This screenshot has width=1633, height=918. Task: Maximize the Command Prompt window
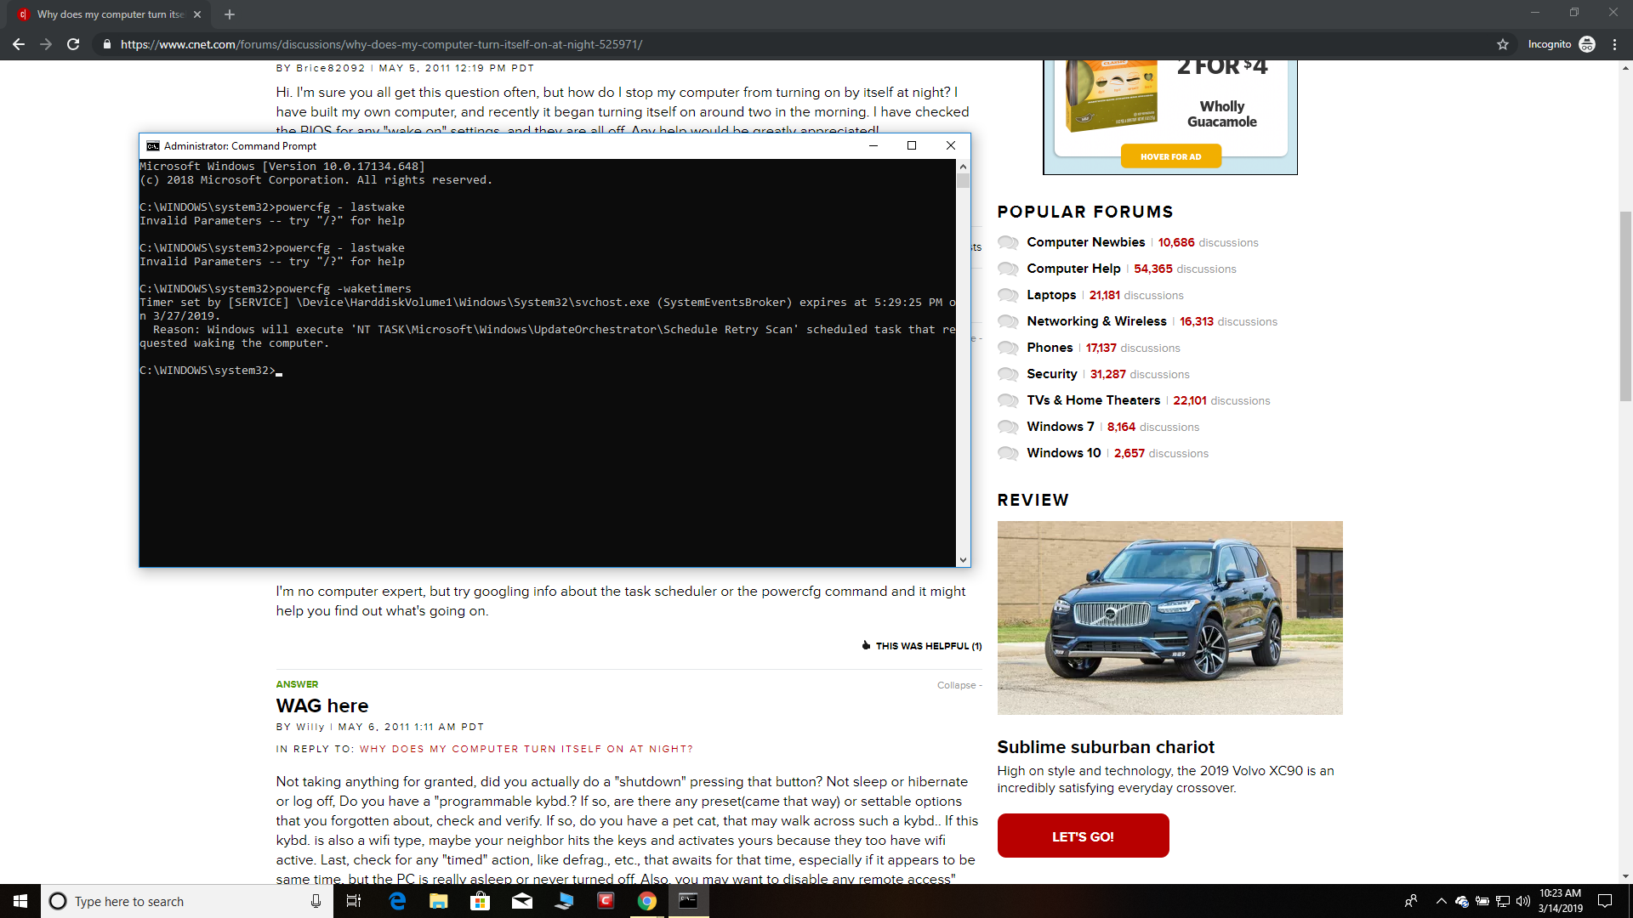click(912, 145)
